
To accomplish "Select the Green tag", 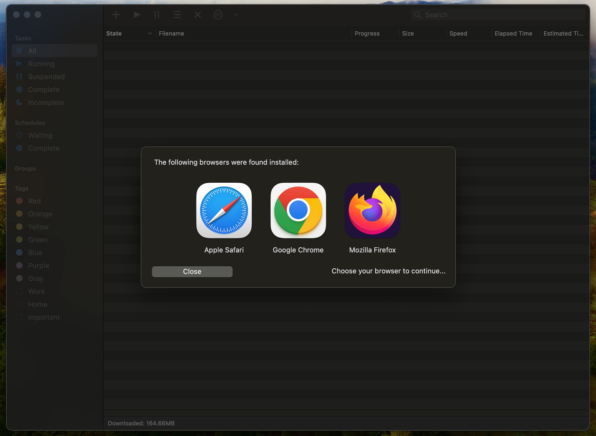I will (x=55, y=240).
